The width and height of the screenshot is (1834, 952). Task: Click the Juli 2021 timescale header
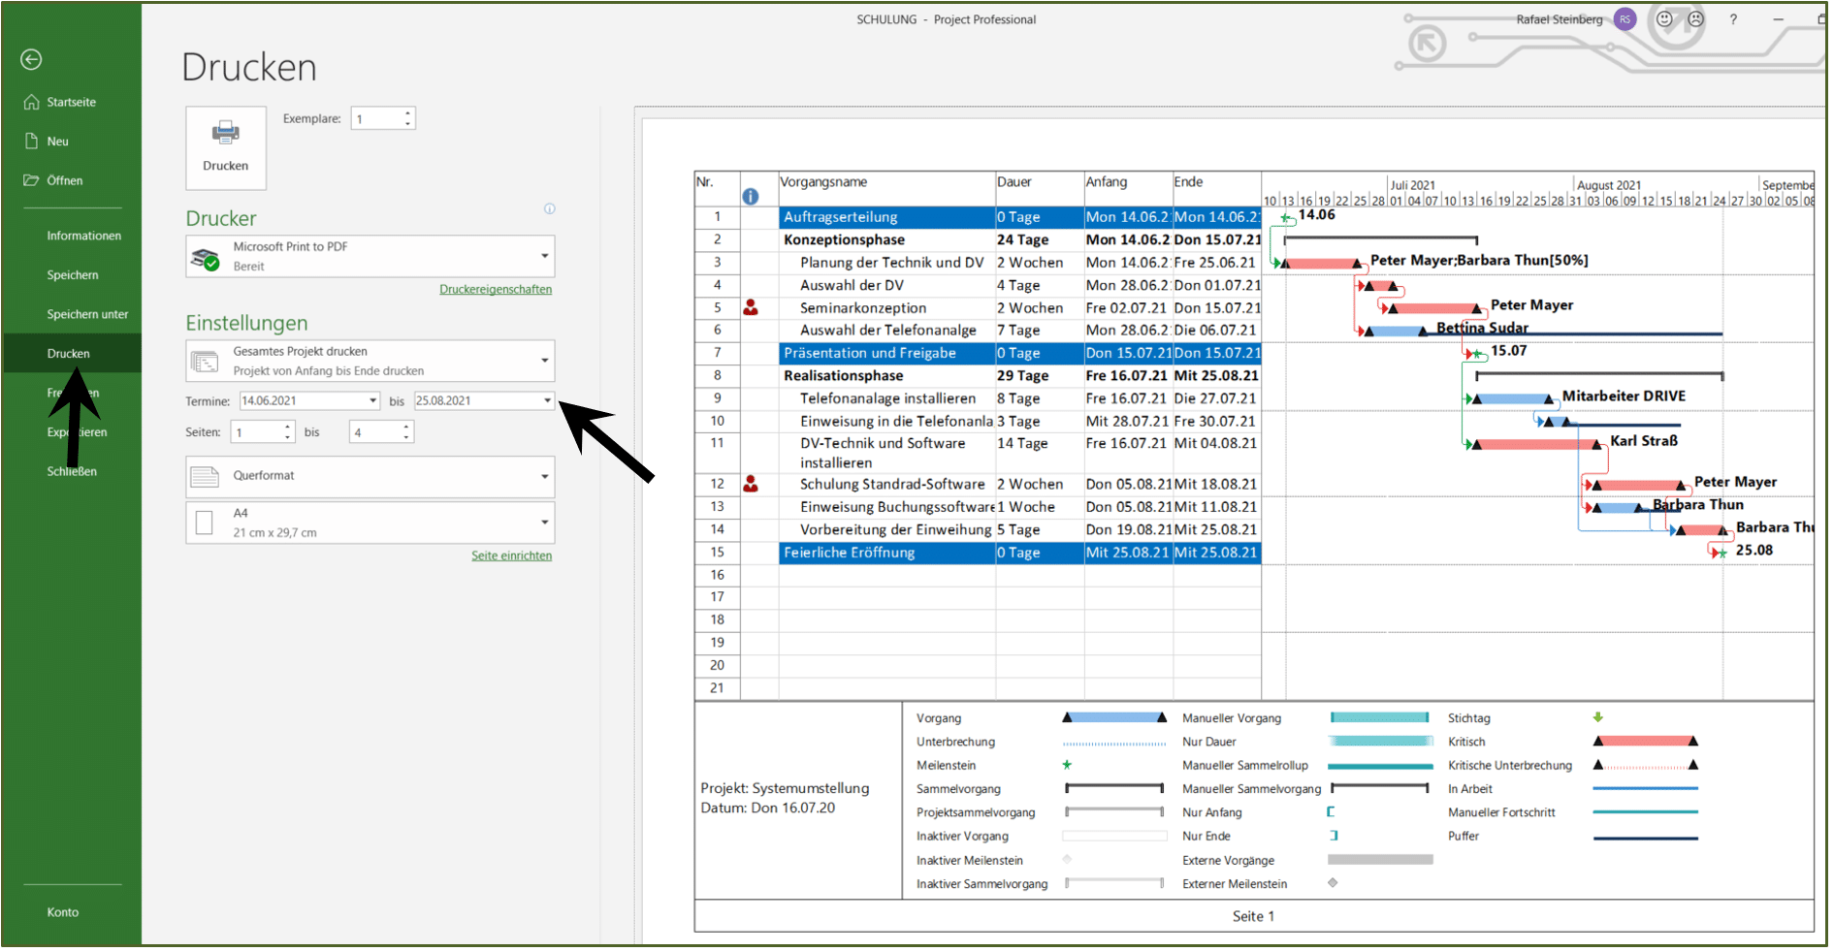[x=1412, y=185]
